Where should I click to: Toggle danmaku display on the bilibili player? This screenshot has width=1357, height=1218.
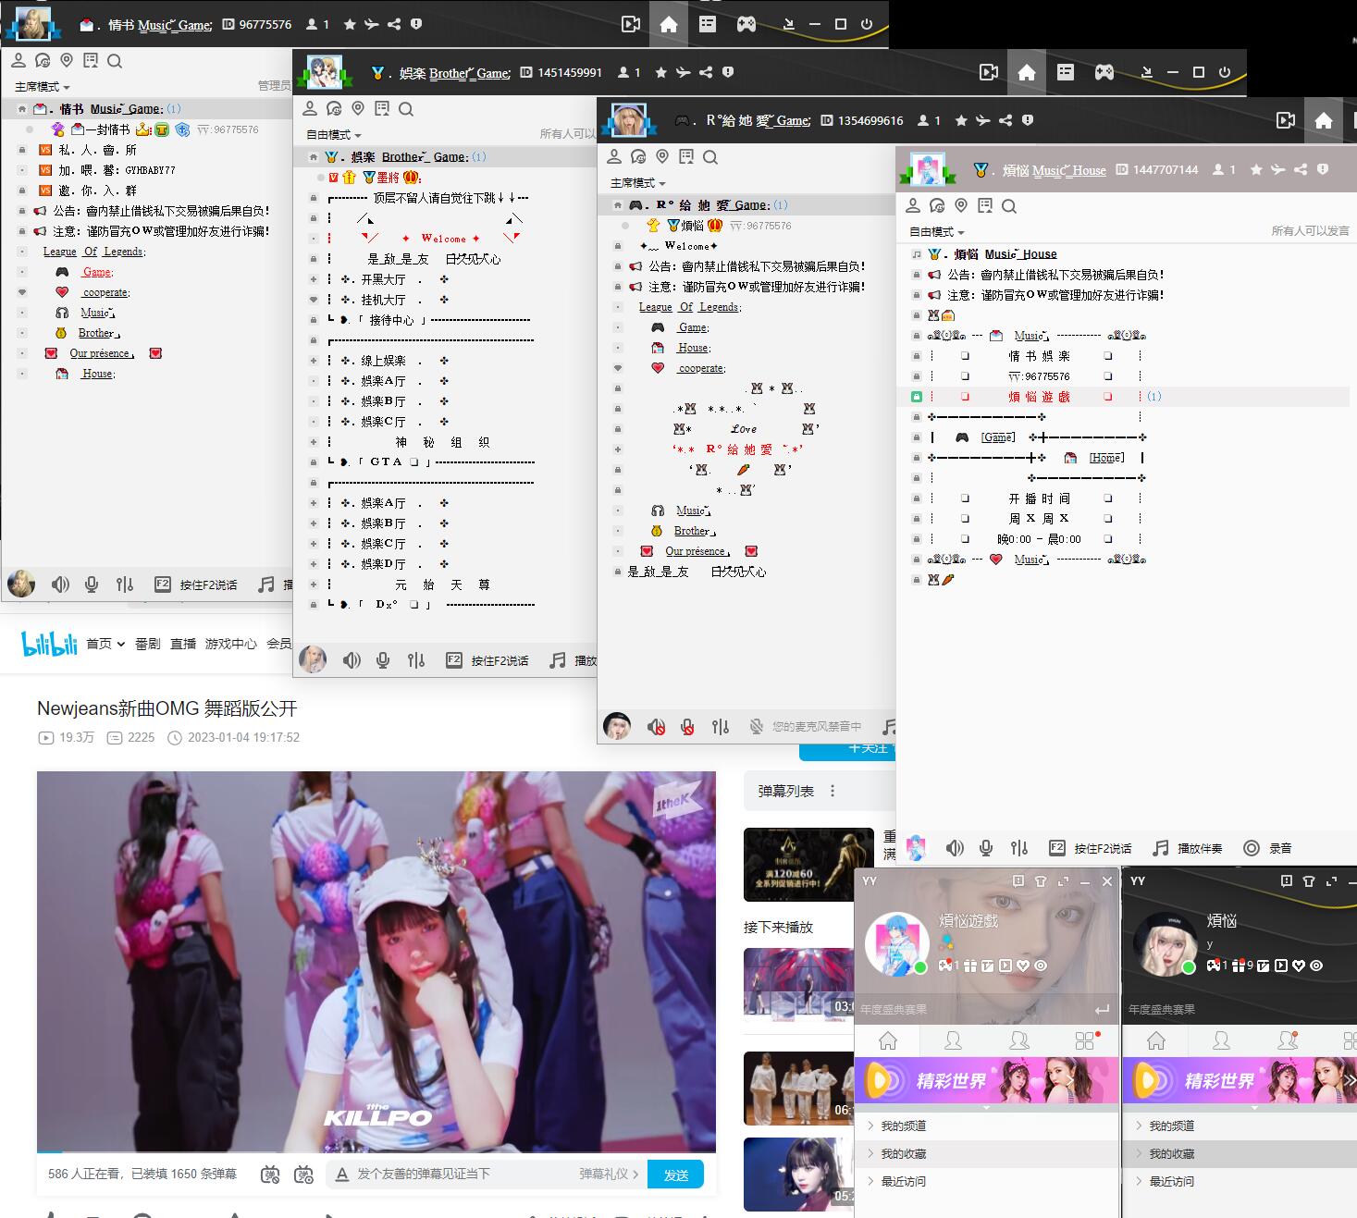click(270, 1175)
